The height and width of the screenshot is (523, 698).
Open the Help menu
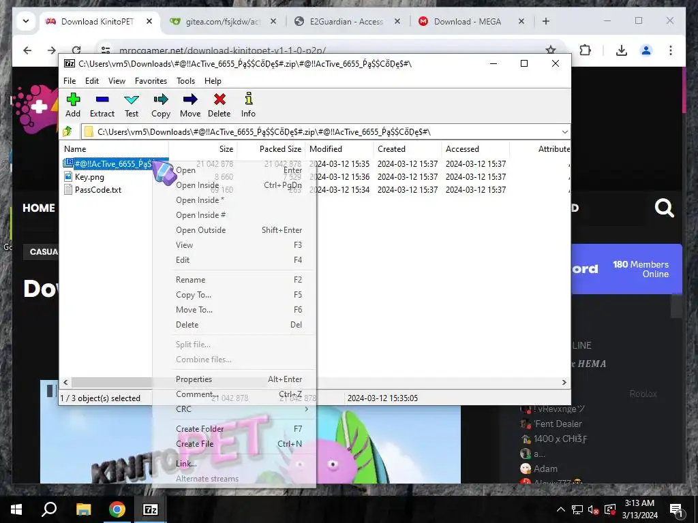point(213,81)
